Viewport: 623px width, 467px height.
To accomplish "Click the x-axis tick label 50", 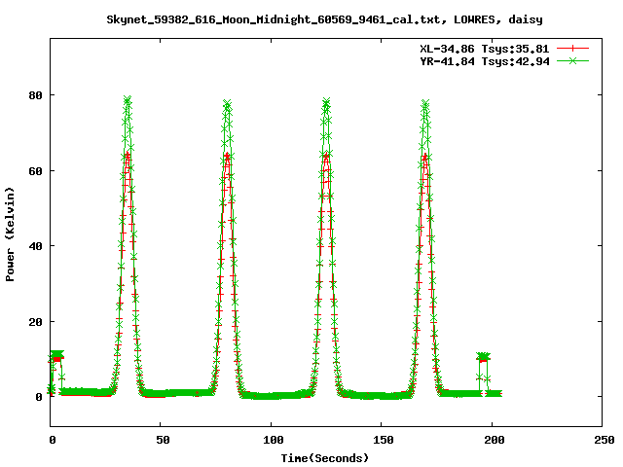I will pyautogui.click(x=163, y=440).
